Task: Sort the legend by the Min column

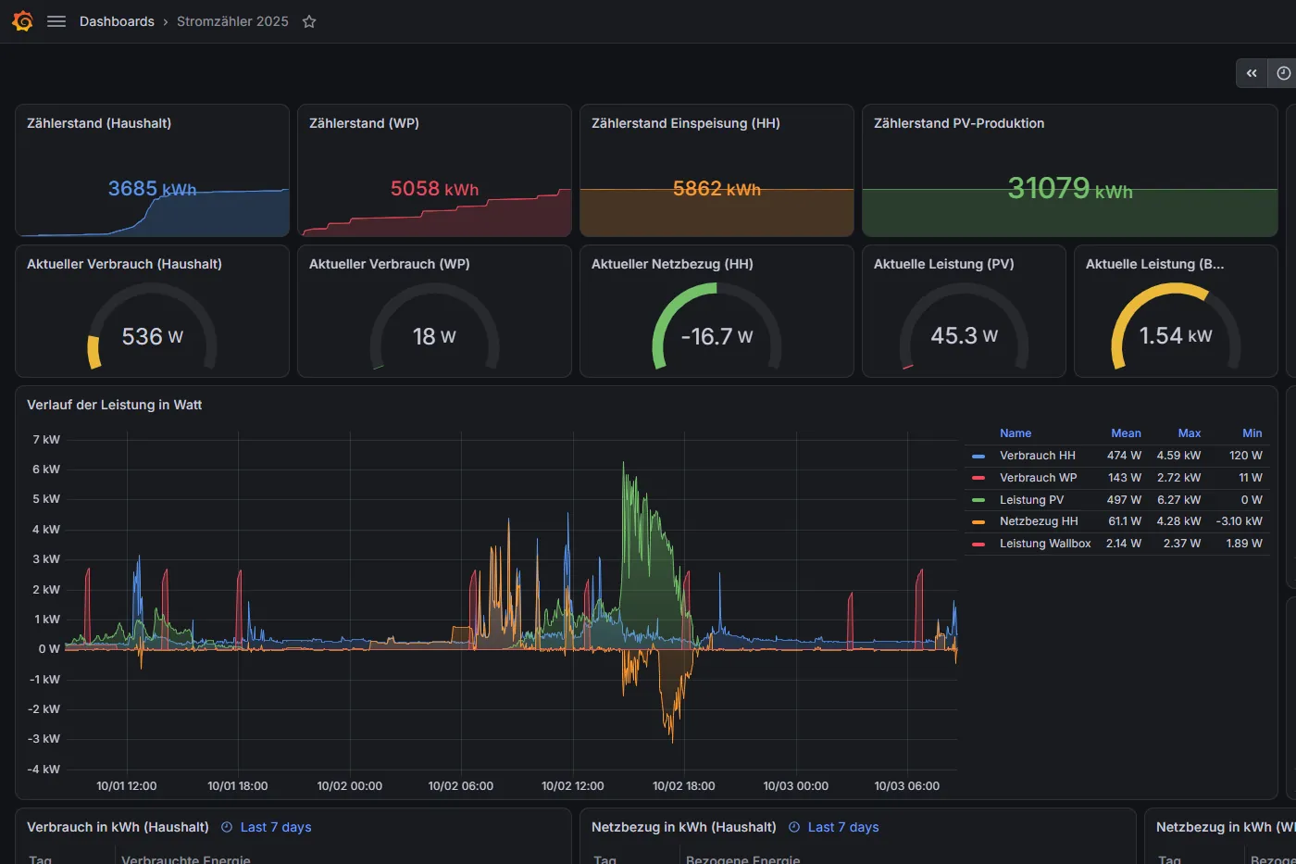Action: 1252,433
